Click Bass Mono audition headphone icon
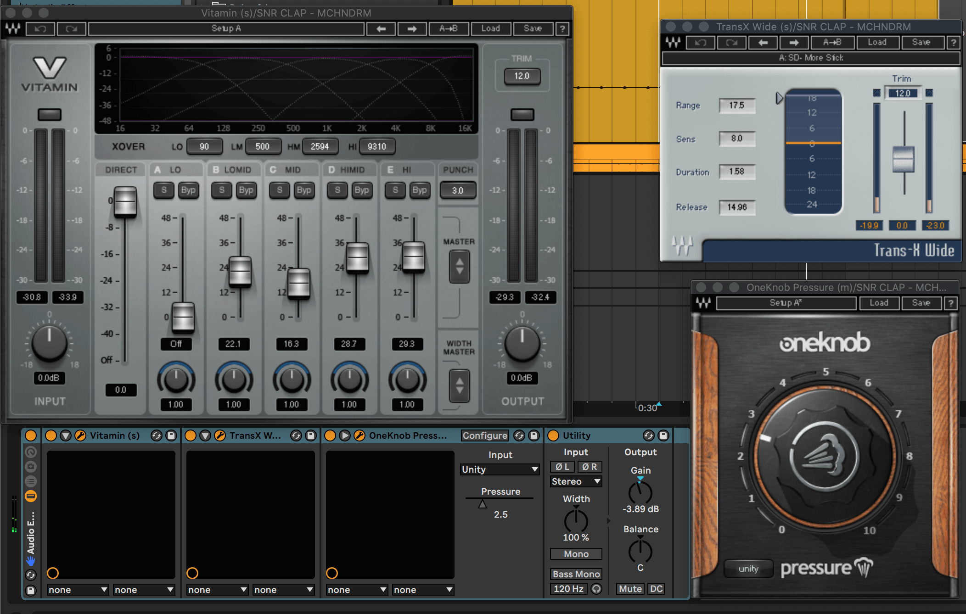The image size is (966, 614). click(x=596, y=589)
